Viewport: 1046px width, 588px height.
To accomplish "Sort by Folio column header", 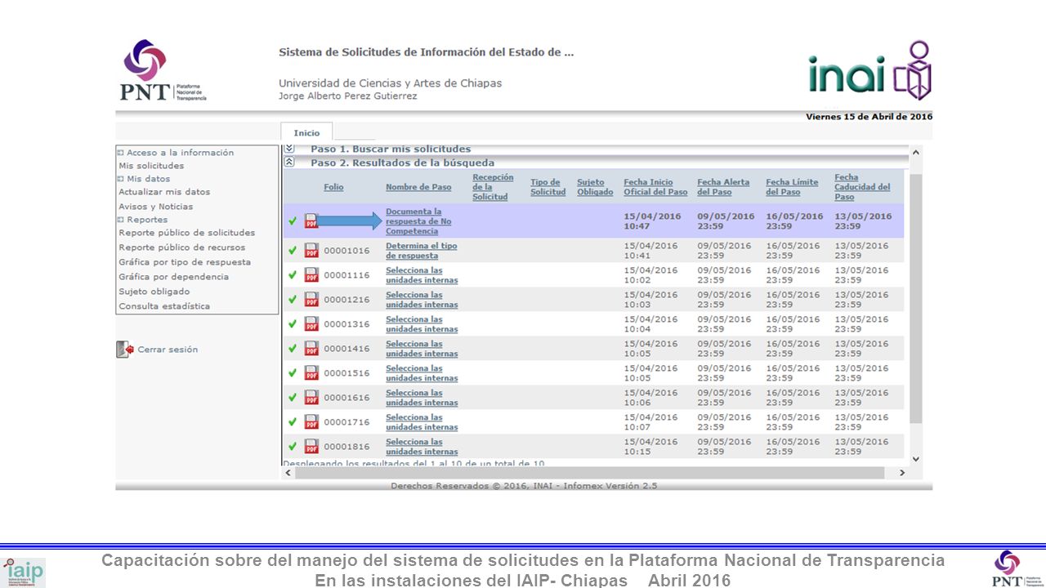I will 333,187.
